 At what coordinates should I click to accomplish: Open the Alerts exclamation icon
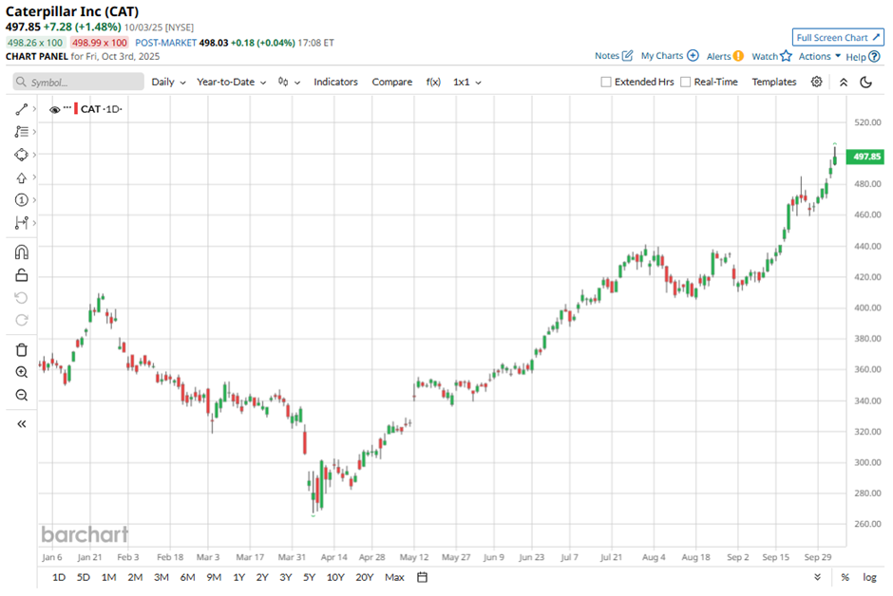[x=738, y=56]
